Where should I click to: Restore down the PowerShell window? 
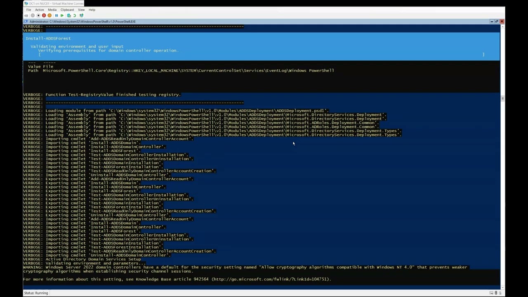tap(497, 21)
